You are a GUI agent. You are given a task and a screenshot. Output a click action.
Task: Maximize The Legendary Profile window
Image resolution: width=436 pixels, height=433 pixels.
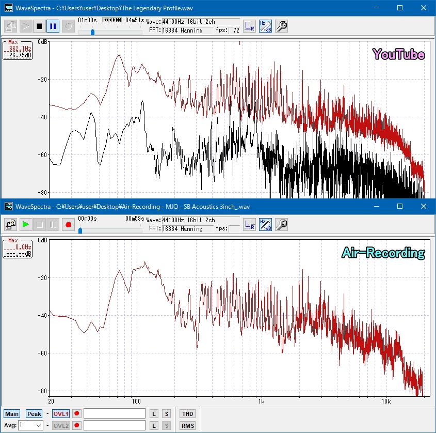399,8
